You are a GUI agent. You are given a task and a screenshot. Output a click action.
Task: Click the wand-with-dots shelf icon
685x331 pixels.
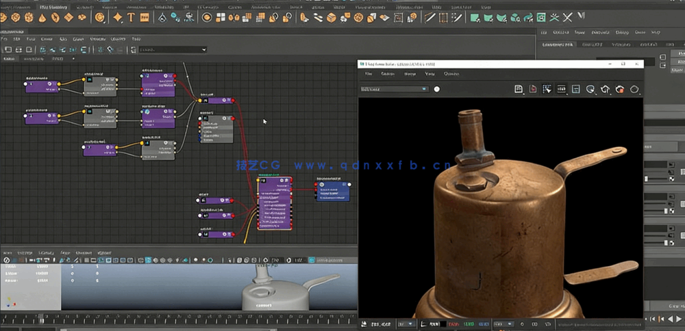[x=456, y=18]
